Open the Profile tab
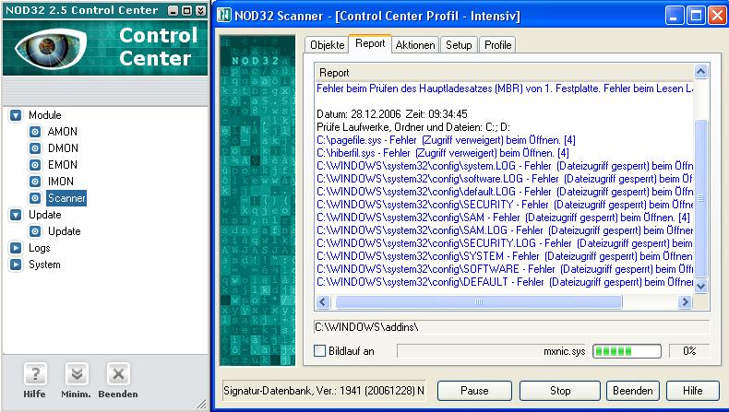This screenshot has height=412, width=729. click(x=497, y=45)
